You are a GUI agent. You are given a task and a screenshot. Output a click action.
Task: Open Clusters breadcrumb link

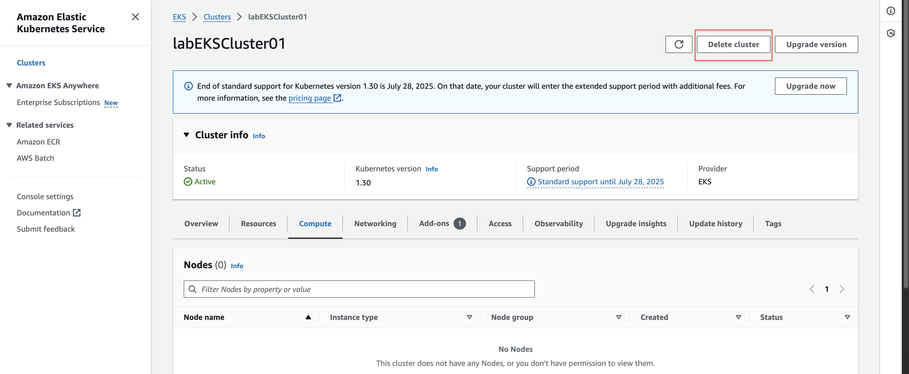tap(217, 17)
